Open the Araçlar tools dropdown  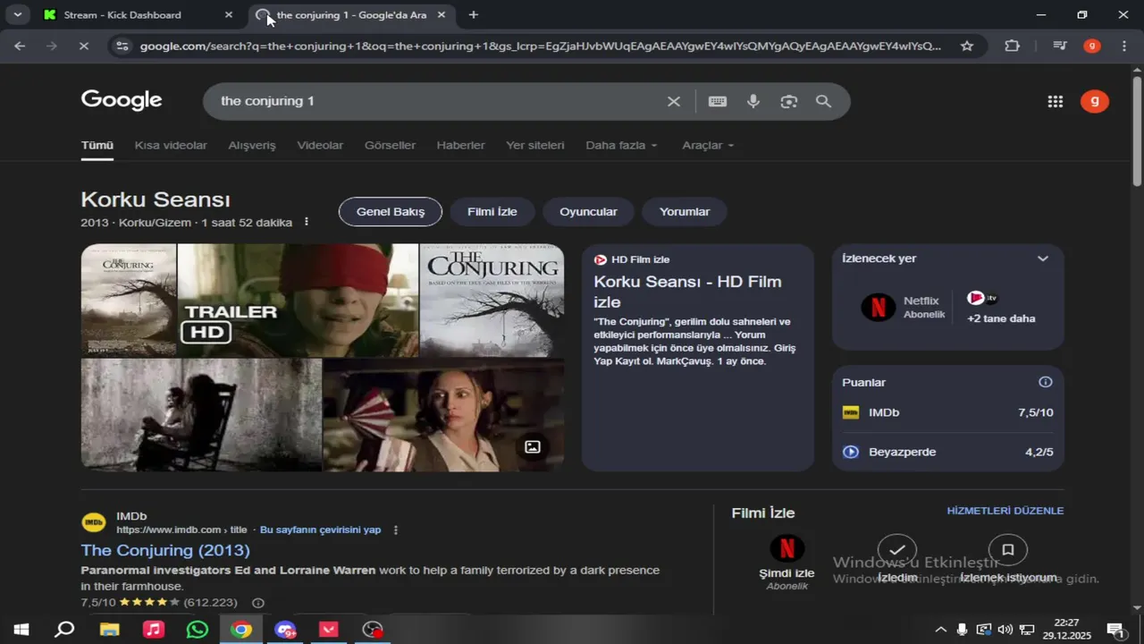tap(708, 145)
